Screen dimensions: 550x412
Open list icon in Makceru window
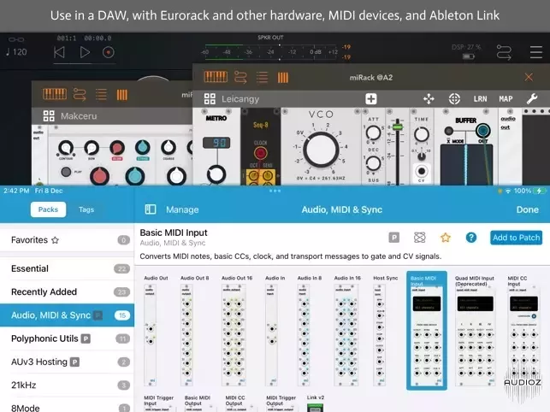pos(101,94)
